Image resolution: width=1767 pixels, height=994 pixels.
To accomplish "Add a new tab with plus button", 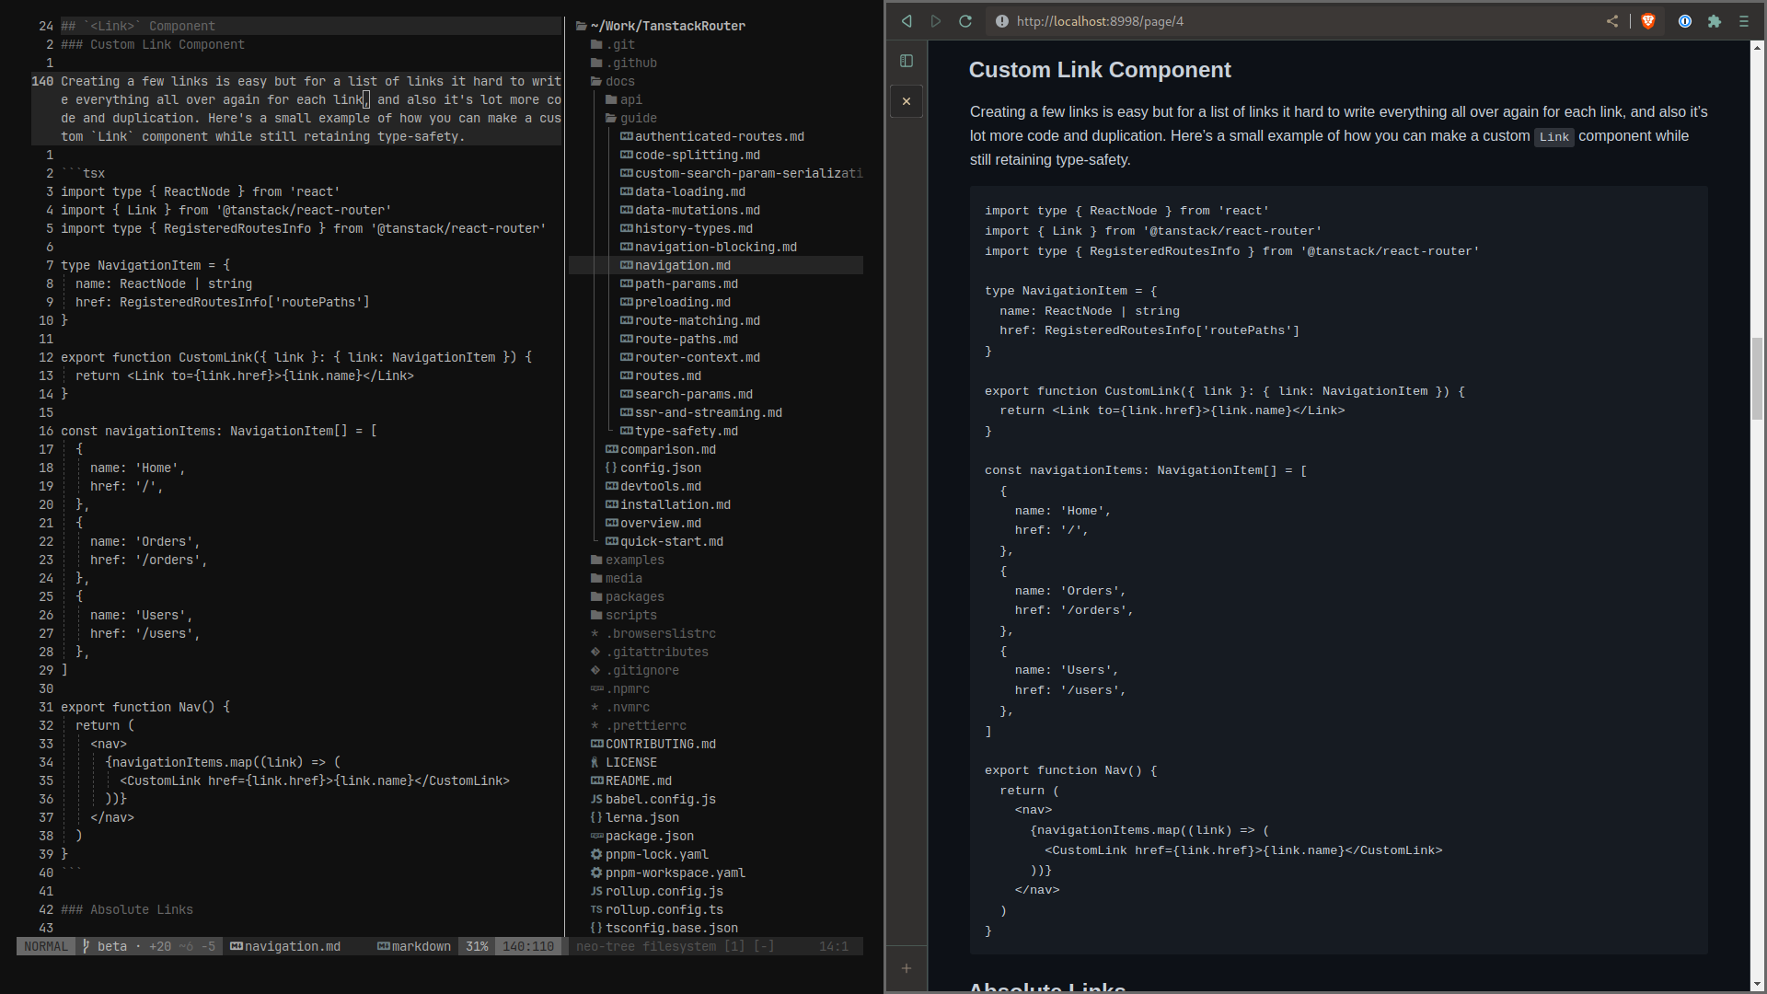I will coord(907,968).
